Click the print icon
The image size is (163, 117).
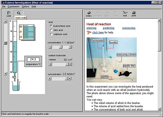click(134, 14)
